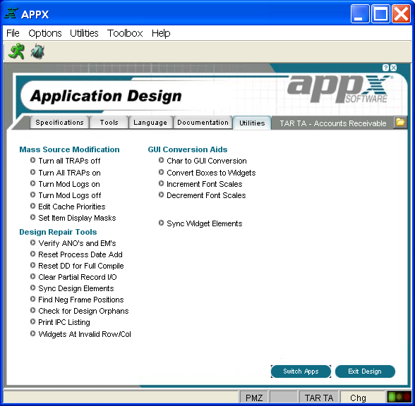Screen dimensions: 415x406
Task: Click bullet icon beside Clear Partial Record I/O
Action: pos(32,276)
